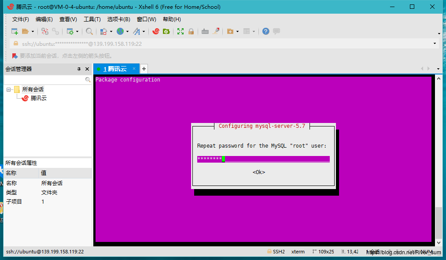Expand the address bar history dropdown
Screen dimensions: 446x260
(x=435, y=44)
